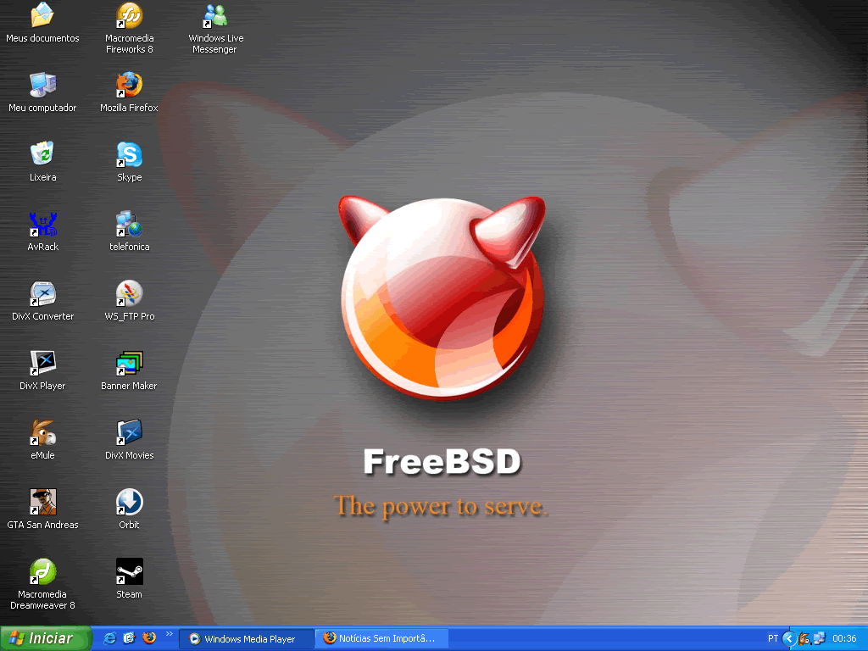
Task: Click the network connection tray icon
Action: tap(819, 639)
